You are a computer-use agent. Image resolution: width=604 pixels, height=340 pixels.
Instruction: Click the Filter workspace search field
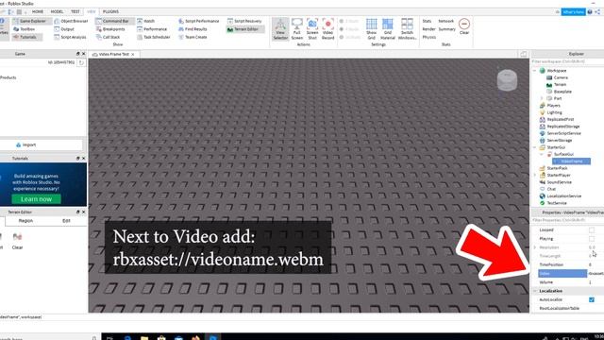(x=567, y=61)
